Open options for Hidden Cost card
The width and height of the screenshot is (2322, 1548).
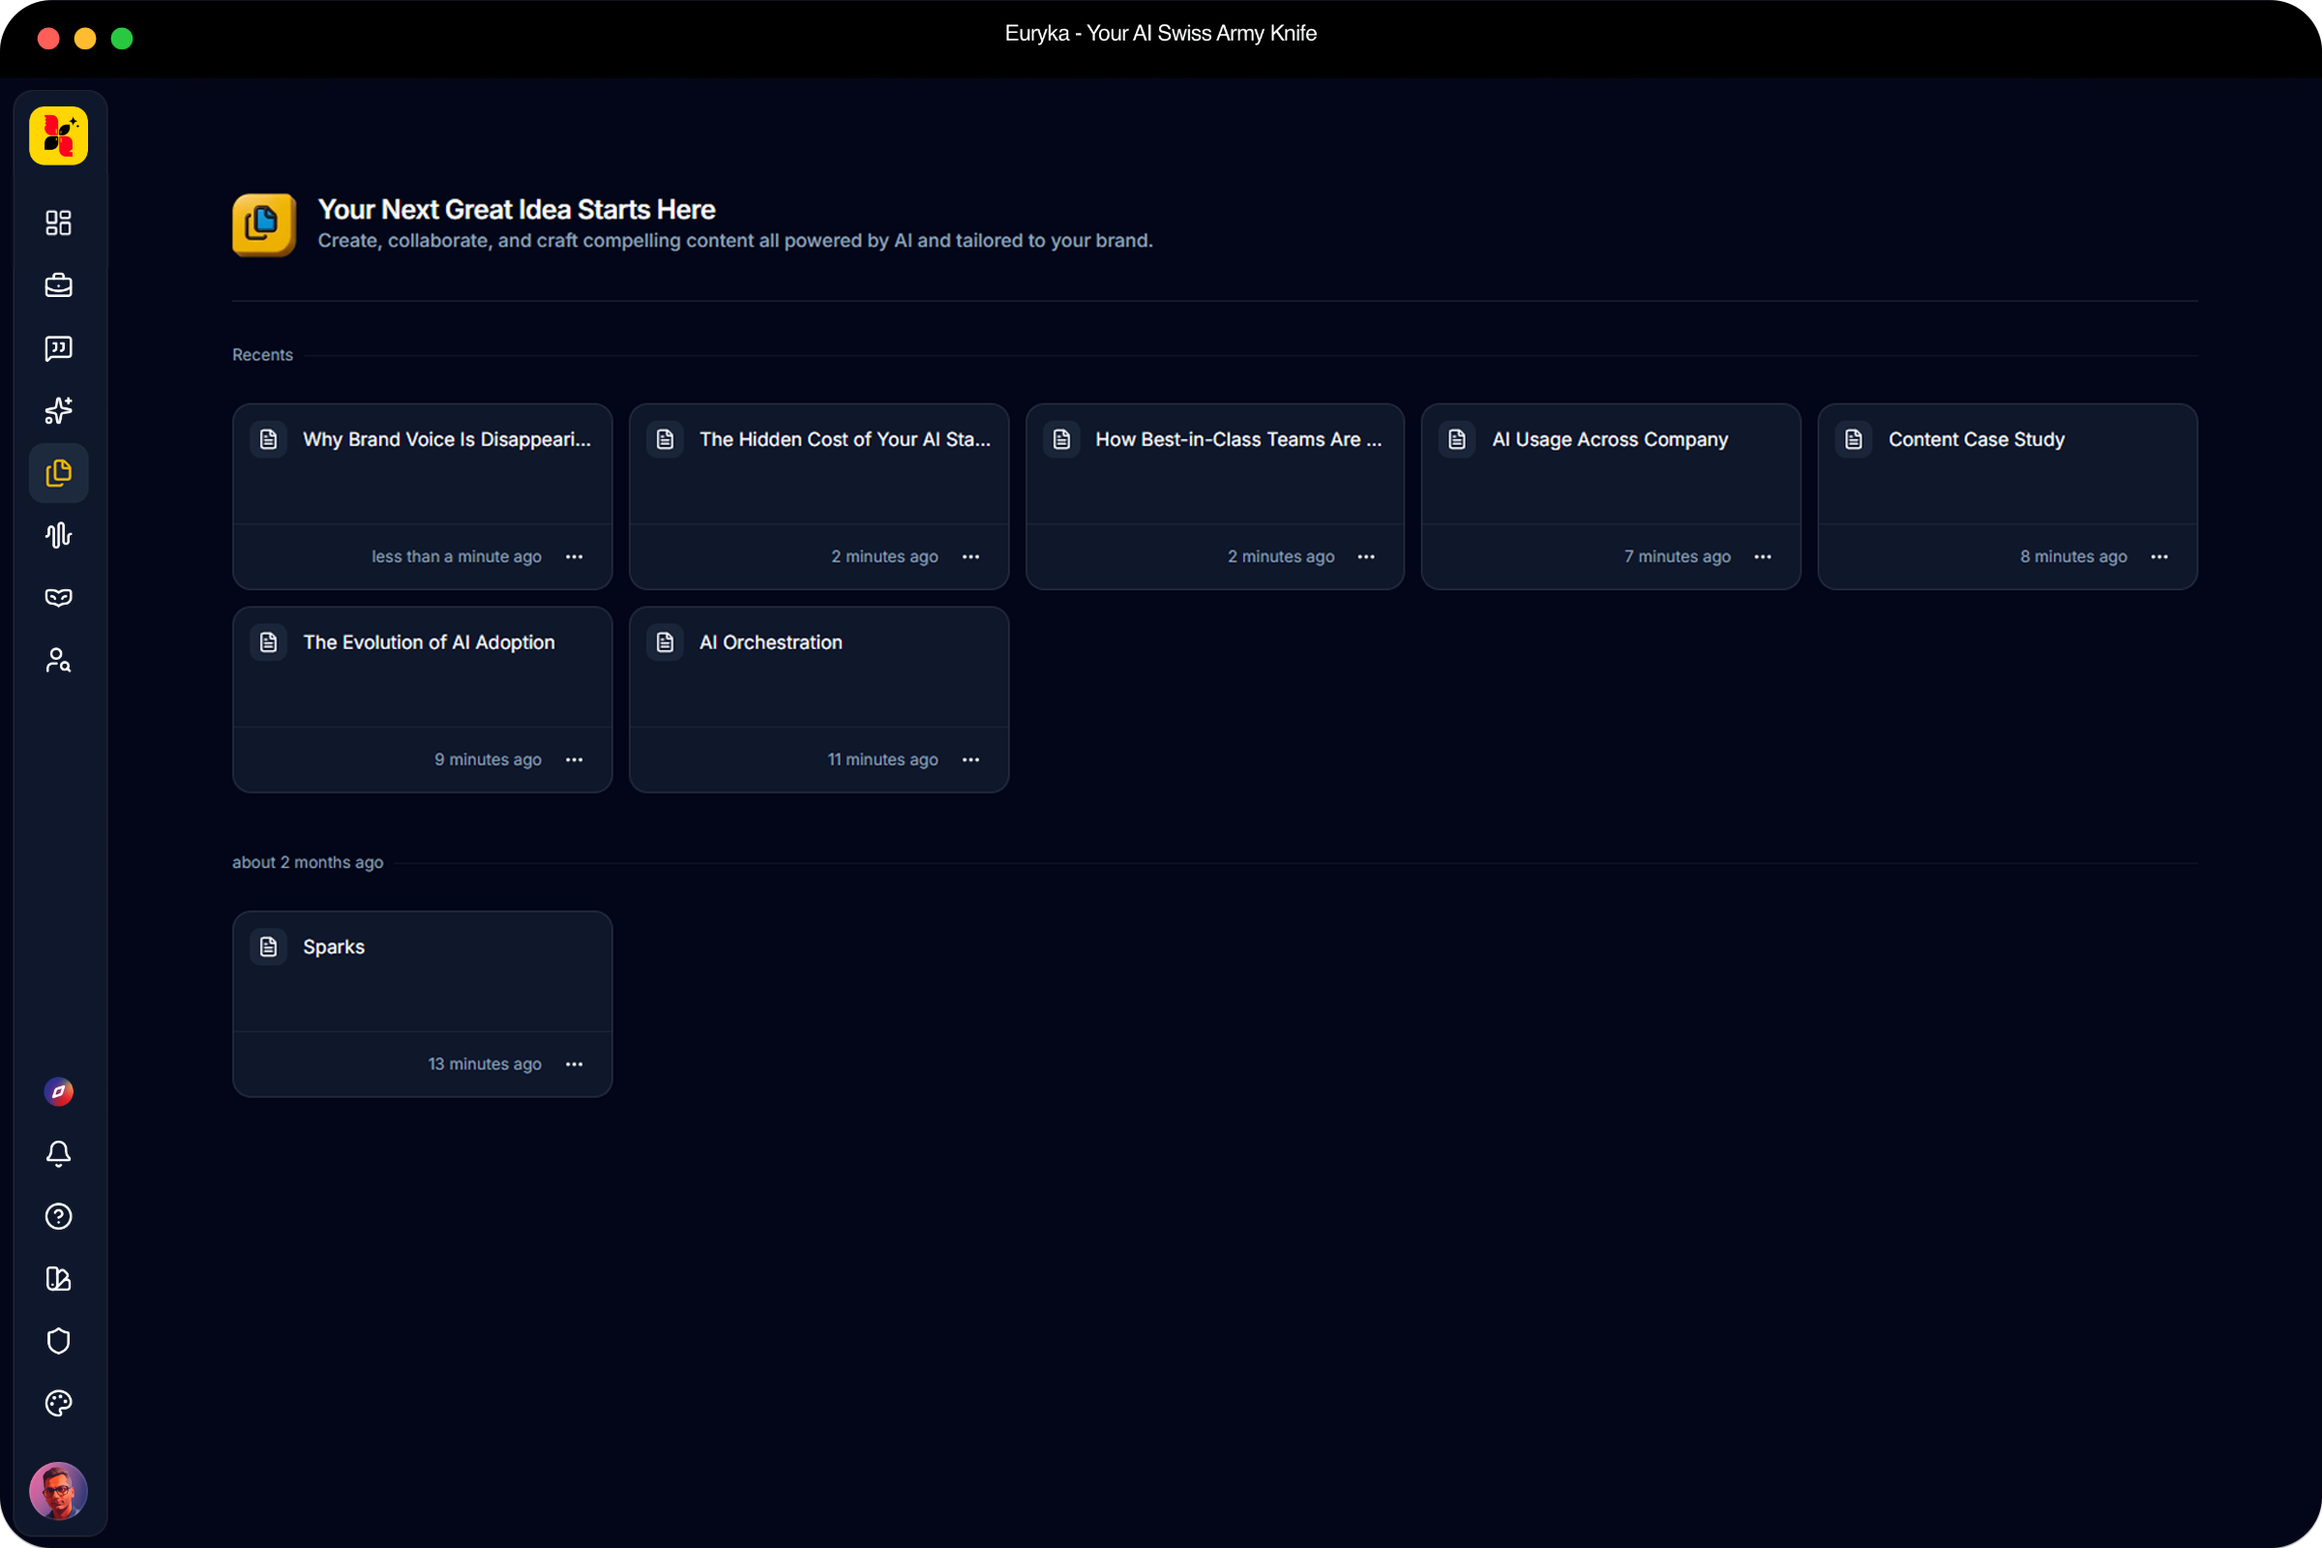coord(971,557)
